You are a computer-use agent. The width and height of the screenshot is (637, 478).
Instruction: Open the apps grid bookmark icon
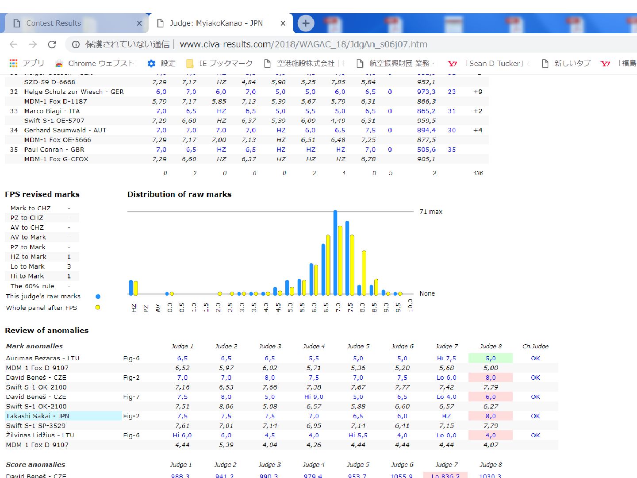click(x=14, y=63)
